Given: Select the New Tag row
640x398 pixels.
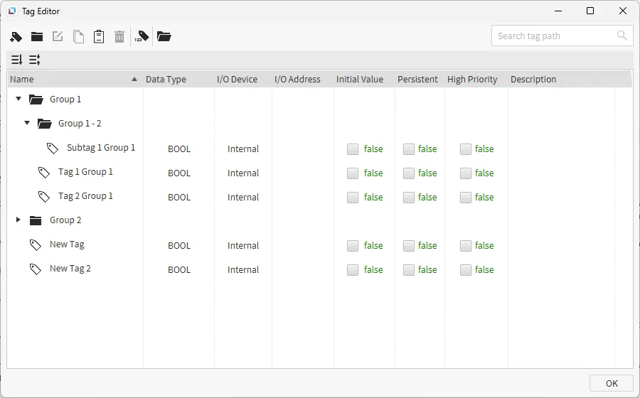Looking at the screenshot, I should click(x=67, y=245).
